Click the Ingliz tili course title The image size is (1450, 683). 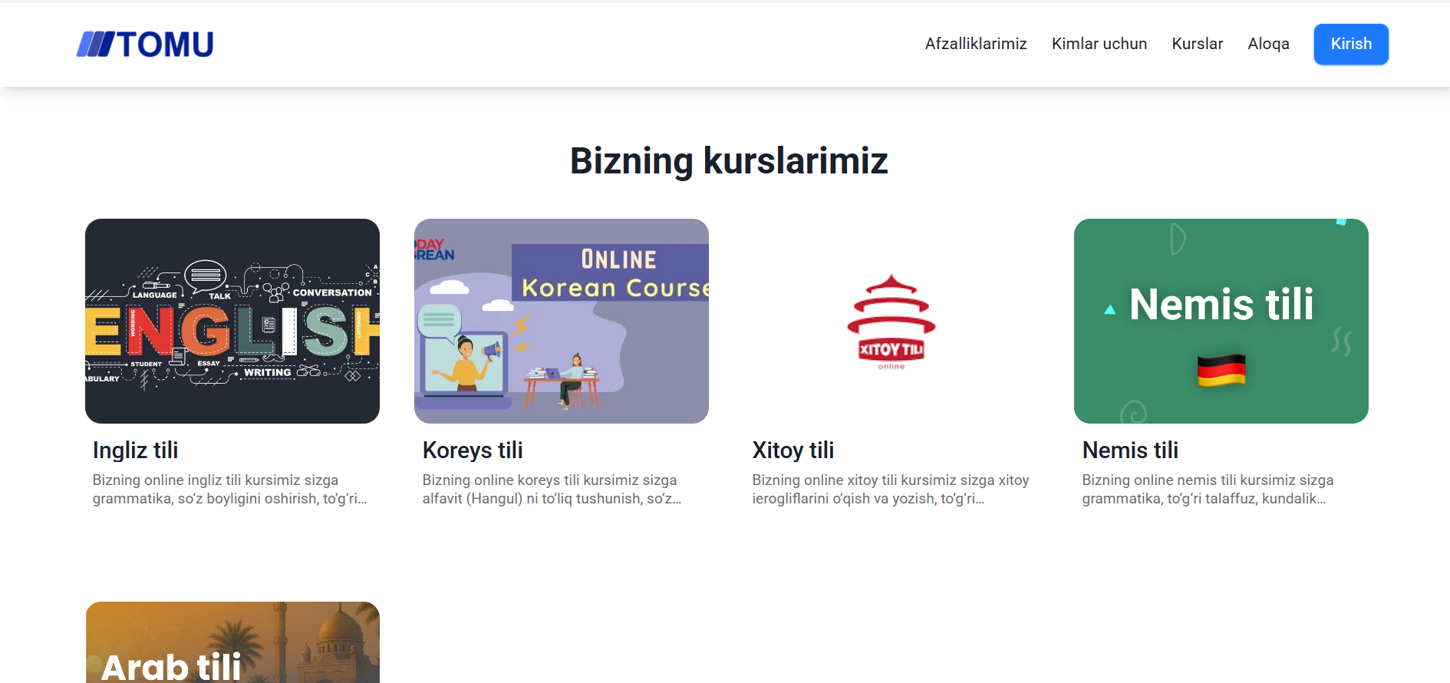tap(136, 450)
